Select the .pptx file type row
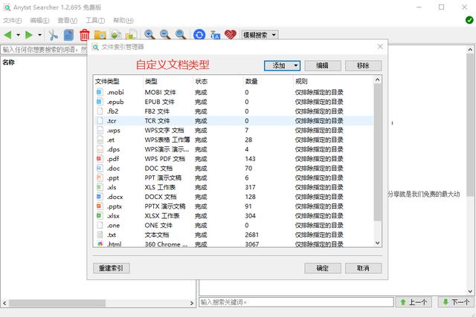Image resolution: width=476 pixels, height=317 pixels. point(234,206)
